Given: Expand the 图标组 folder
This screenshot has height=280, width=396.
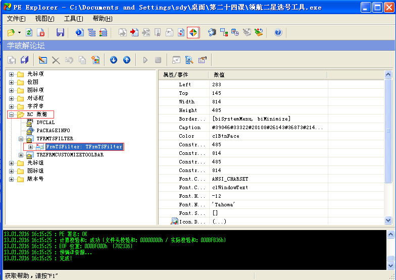Looking at the screenshot, I should point(11,171).
